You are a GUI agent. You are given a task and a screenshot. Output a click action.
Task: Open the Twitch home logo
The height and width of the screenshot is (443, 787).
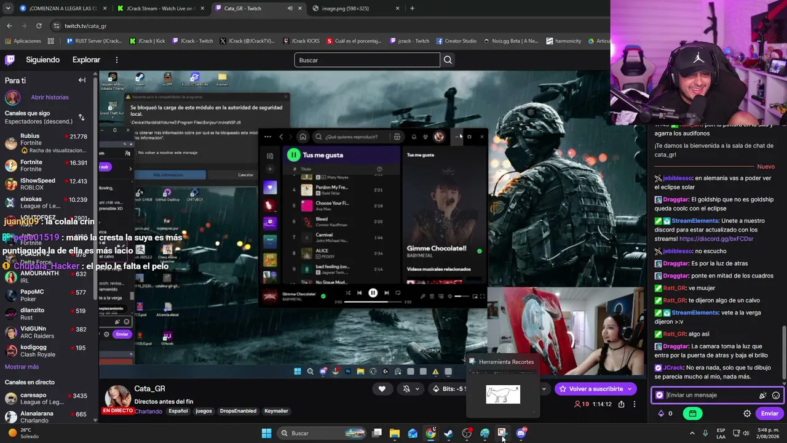10,60
